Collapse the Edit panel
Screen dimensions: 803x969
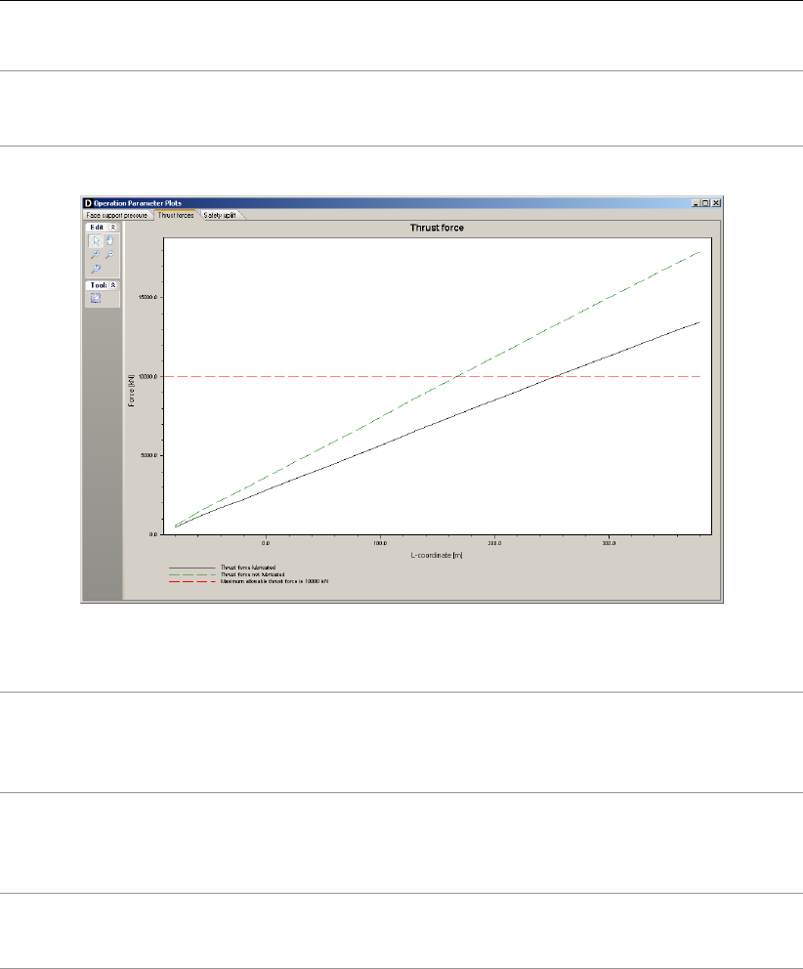pos(113,228)
